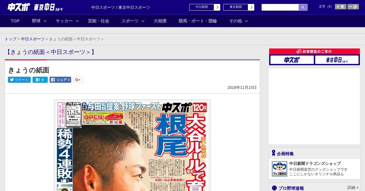Open 詳細 link for プロ野球速報
This screenshot has width=365, height=191.
click(353, 188)
